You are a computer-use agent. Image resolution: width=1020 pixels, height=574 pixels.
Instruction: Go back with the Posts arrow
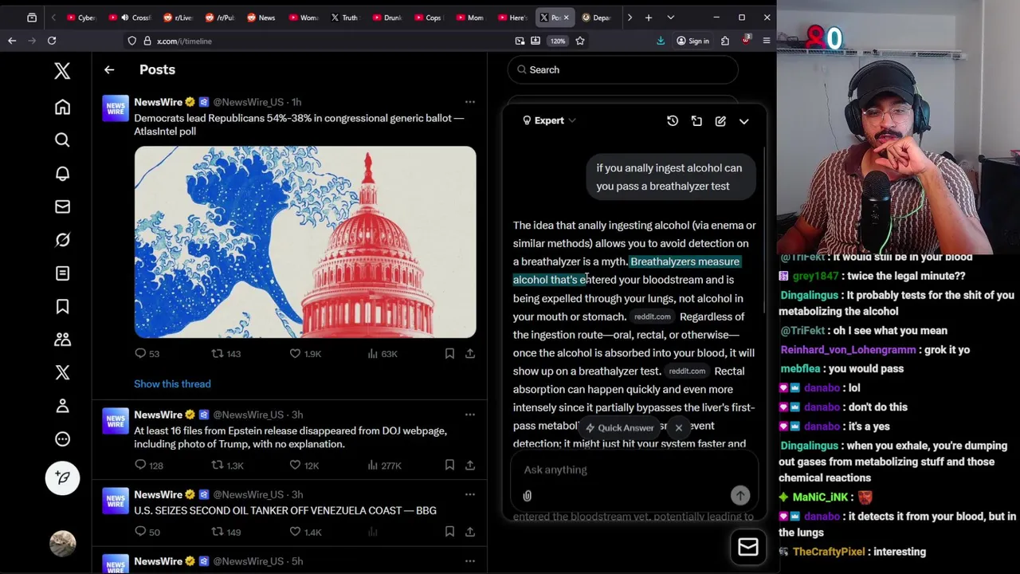[109, 69]
